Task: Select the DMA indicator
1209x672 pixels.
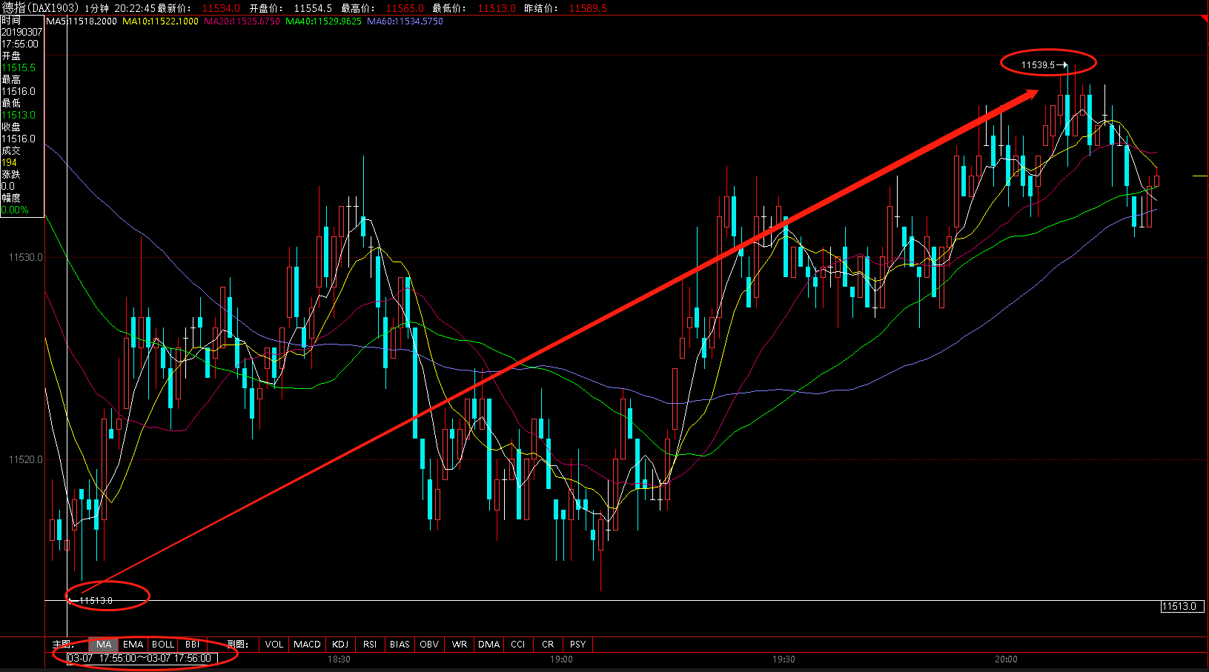Action: [488, 644]
